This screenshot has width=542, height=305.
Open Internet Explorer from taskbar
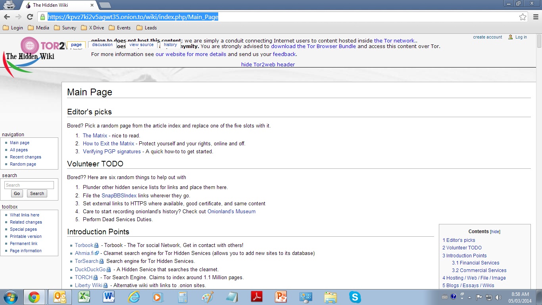click(134, 297)
